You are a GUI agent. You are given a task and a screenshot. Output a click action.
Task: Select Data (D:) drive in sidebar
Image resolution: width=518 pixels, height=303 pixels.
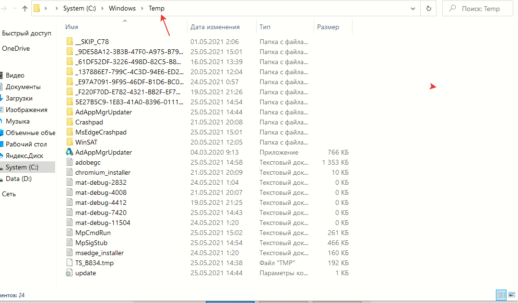(x=19, y=179)
